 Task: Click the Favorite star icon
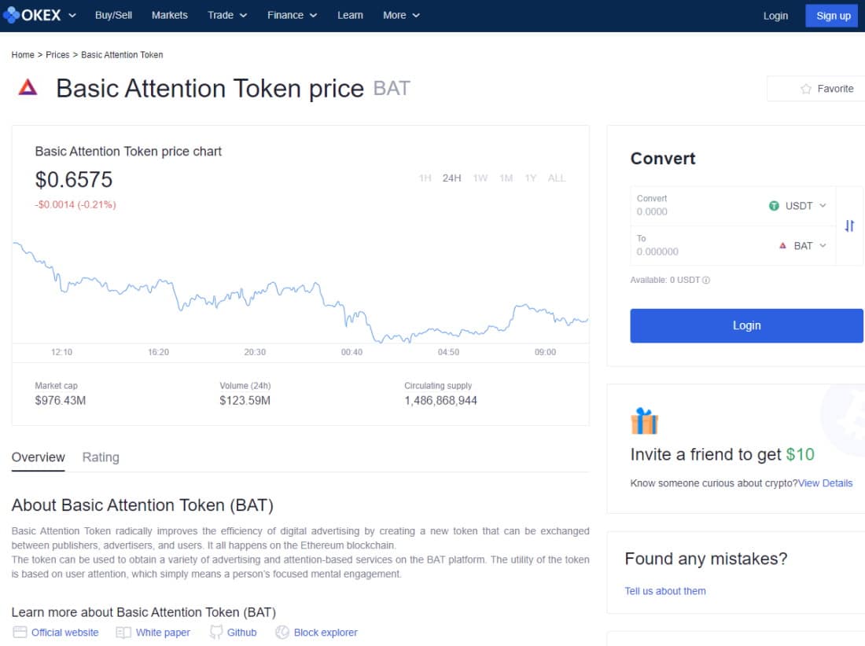(806, 89)
